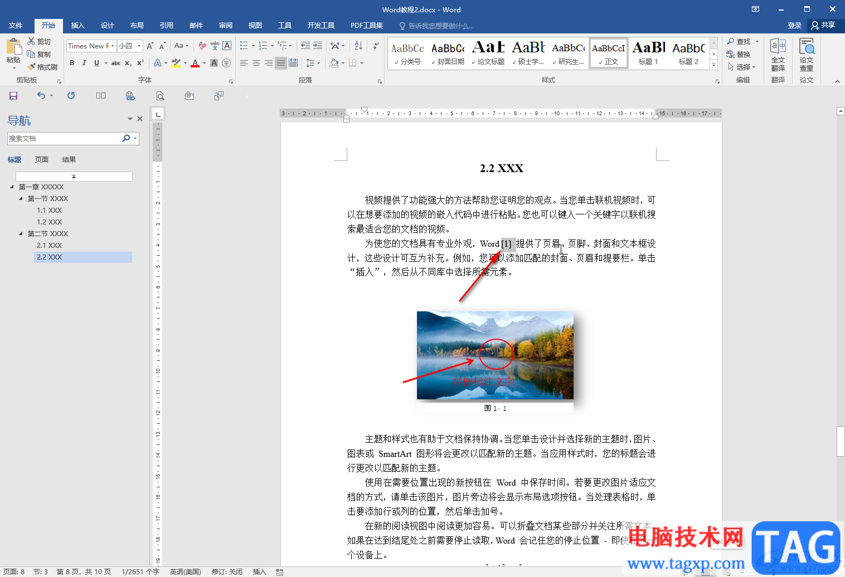Toggle Bold formatting
The width and height of the screenshot is (845, 577).
click(72, 63)
